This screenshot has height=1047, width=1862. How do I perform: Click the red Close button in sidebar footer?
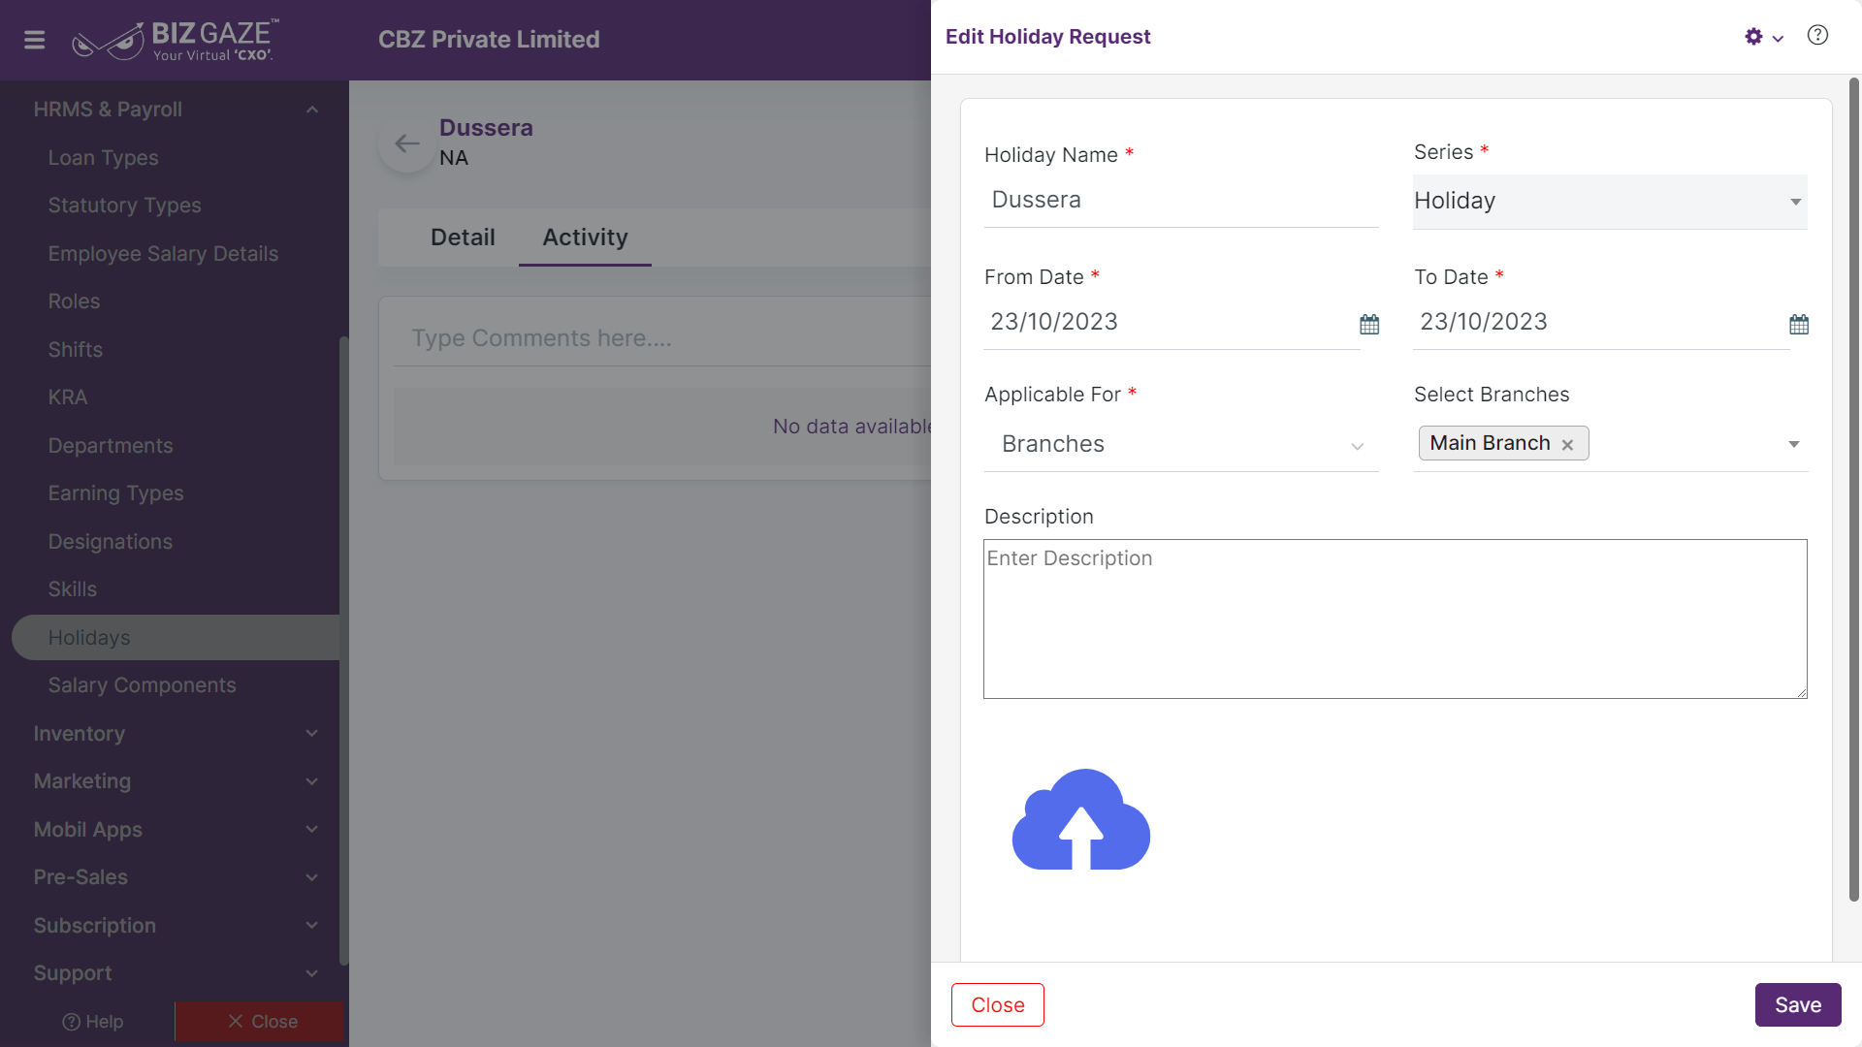[x=259, y=1022]
